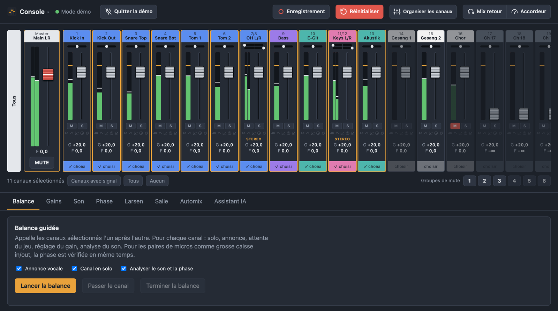Click the Console mixer logo icon
The height and width of the screenshot is (311, 558).
pos(12,12)
